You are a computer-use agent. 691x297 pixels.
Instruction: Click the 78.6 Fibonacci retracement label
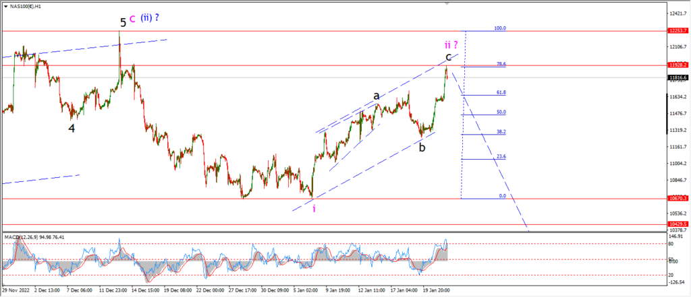click(x=501, y=64)
